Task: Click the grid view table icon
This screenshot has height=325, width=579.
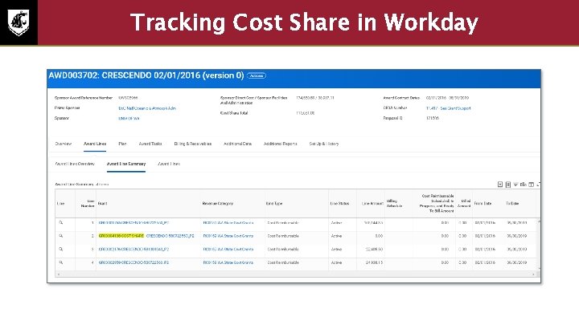Action: pyautogui.click(x=531, y=185)
